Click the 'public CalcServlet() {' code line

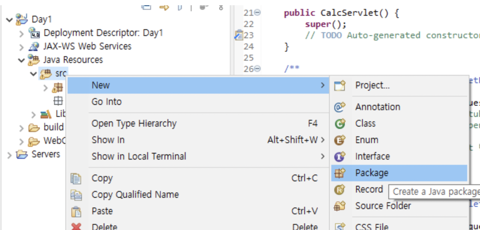coord(341,13)
